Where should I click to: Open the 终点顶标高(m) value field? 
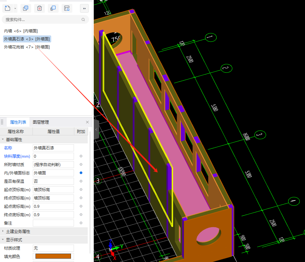pyautogui.click(x=53, y=198)
